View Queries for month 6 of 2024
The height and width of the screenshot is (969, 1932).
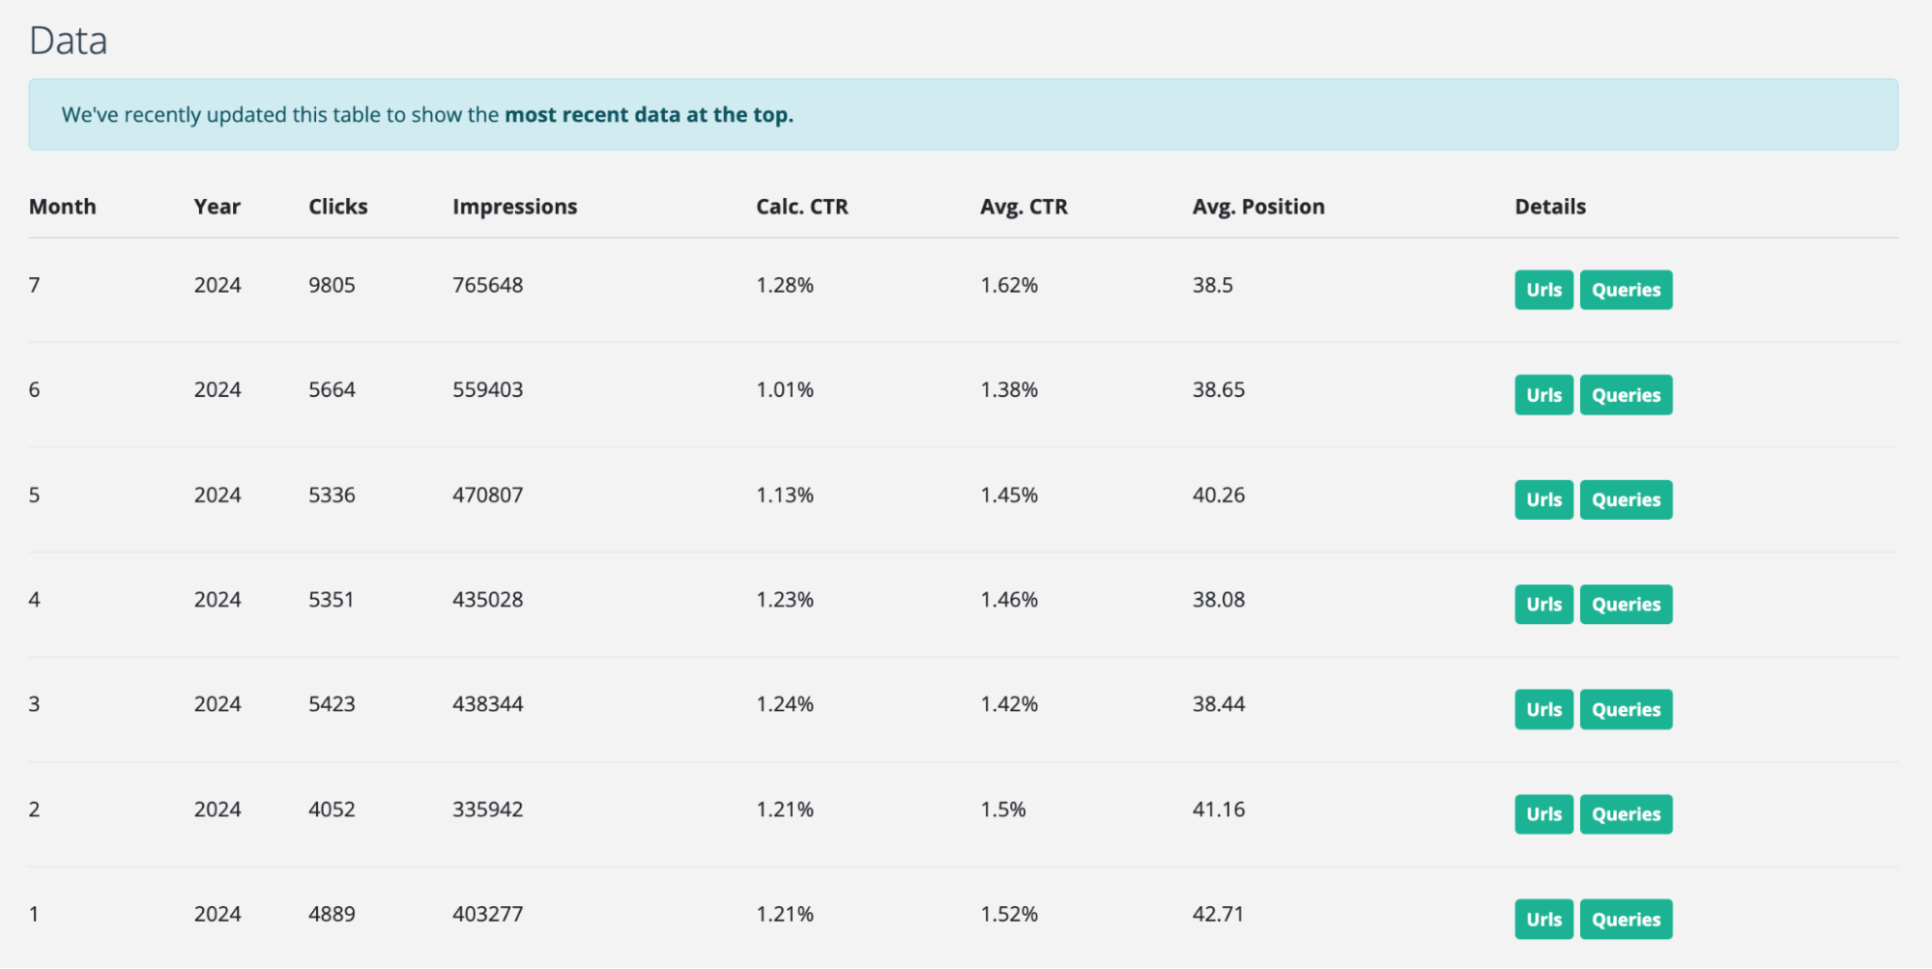1626,395
